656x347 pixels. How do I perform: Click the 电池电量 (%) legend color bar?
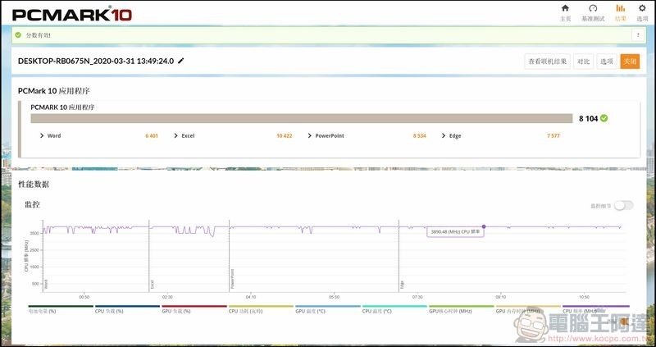point(60,306)
